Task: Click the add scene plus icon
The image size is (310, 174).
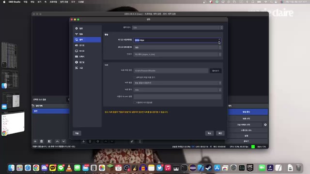Action: tap(35, 141)
